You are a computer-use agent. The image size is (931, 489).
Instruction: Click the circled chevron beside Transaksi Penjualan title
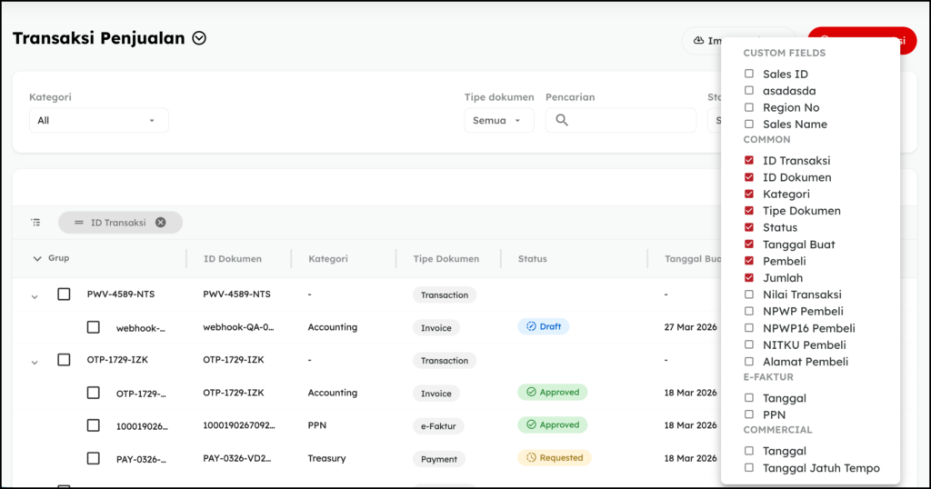[200, 38]
